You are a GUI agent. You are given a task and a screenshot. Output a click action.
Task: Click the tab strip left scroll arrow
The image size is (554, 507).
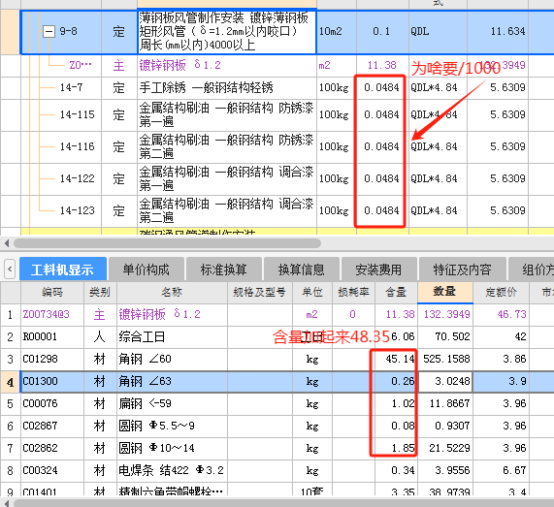tap(10, 269)
